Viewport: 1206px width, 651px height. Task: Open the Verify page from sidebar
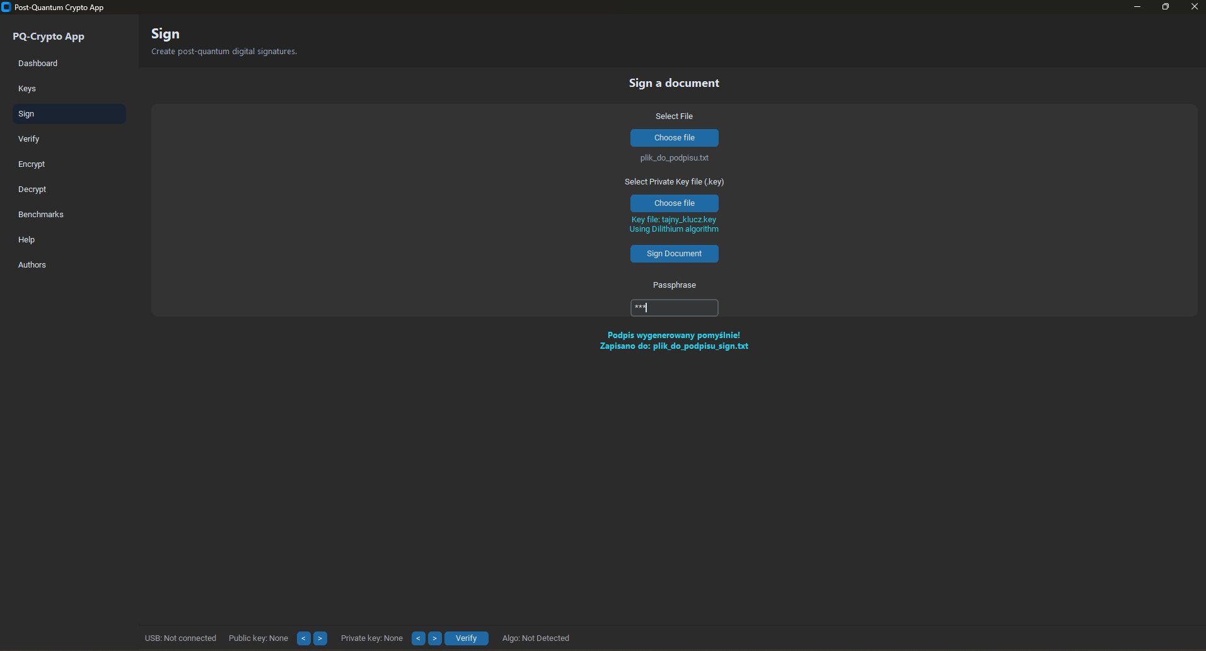point(29,139)
